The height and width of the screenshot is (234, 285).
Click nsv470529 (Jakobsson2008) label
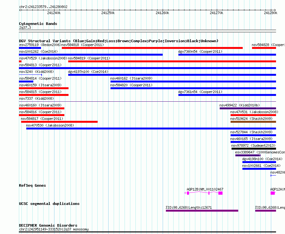[x=43, y=58]
